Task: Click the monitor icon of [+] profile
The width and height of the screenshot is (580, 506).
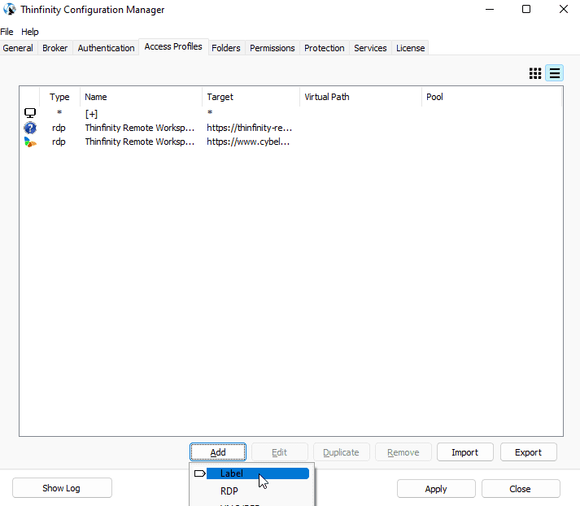Action: (x=30, y=113)
